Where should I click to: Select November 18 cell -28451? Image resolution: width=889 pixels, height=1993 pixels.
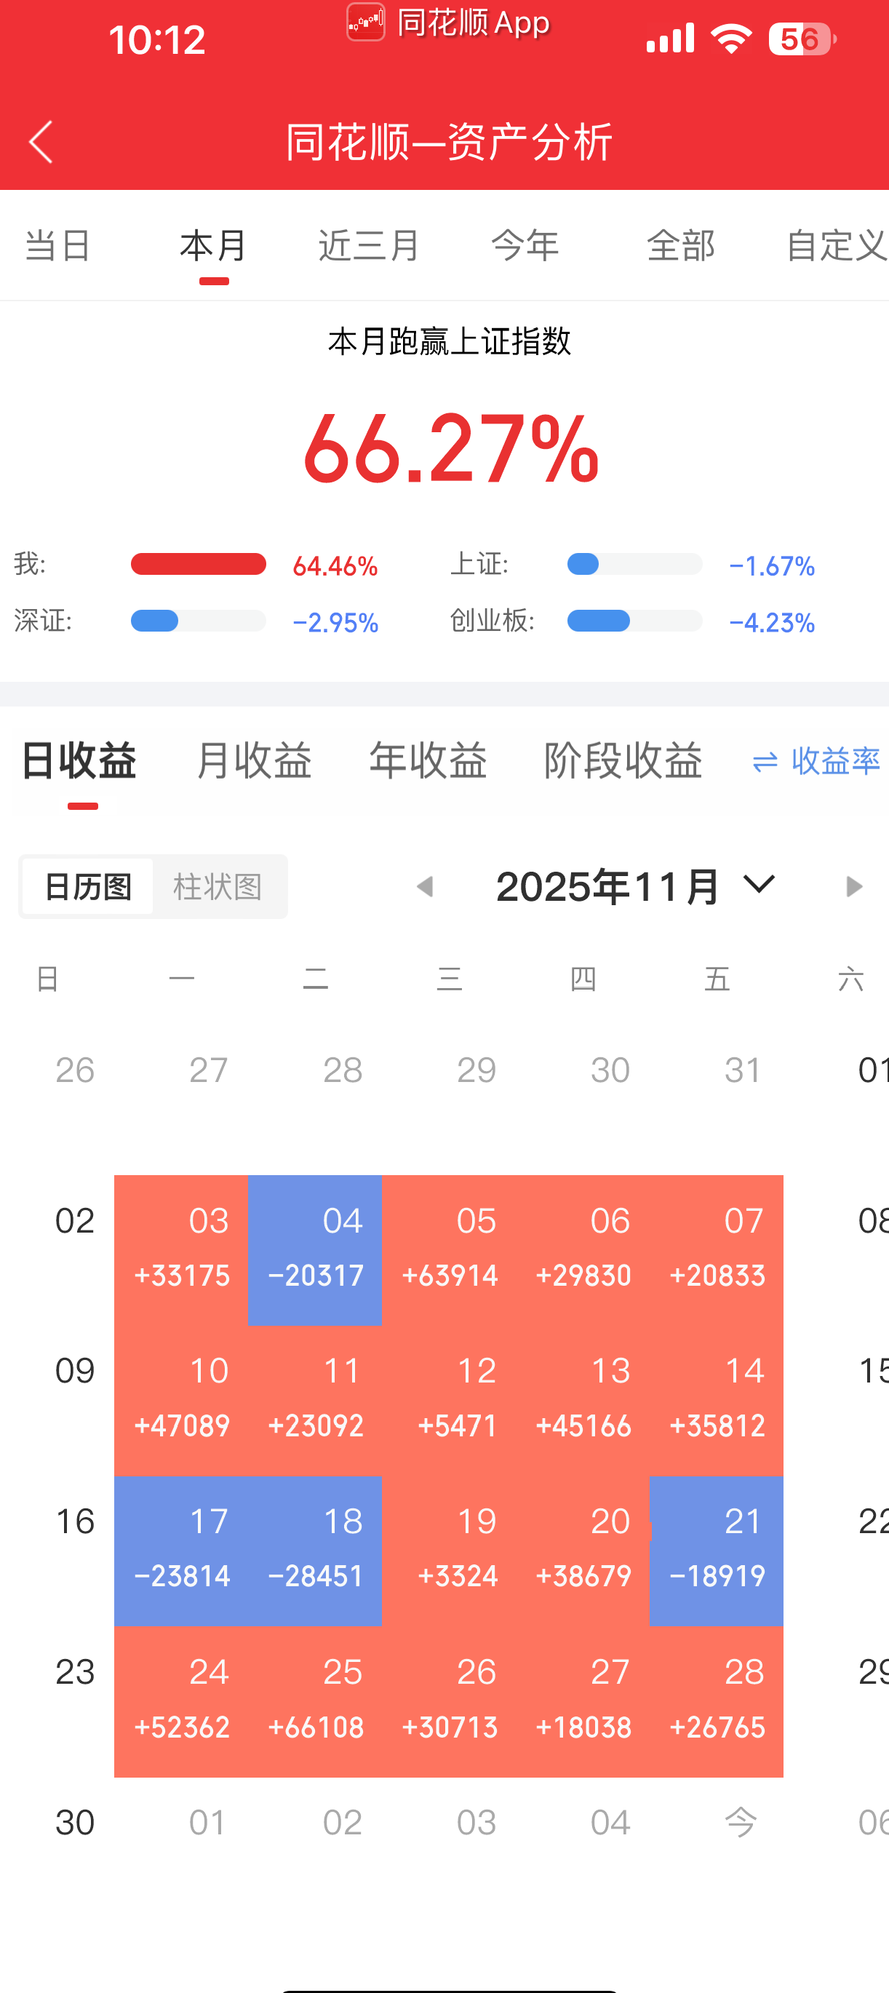[315, 1551]
